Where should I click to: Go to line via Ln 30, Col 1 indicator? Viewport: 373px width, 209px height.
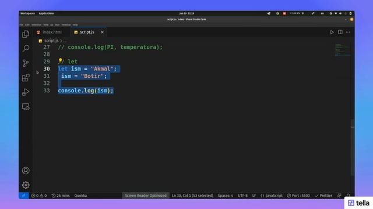[x=192, y=196]
